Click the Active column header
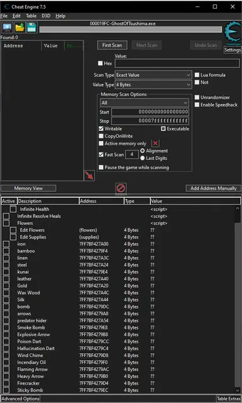Screen dimensions: 242x403 [x=9, y=201]
